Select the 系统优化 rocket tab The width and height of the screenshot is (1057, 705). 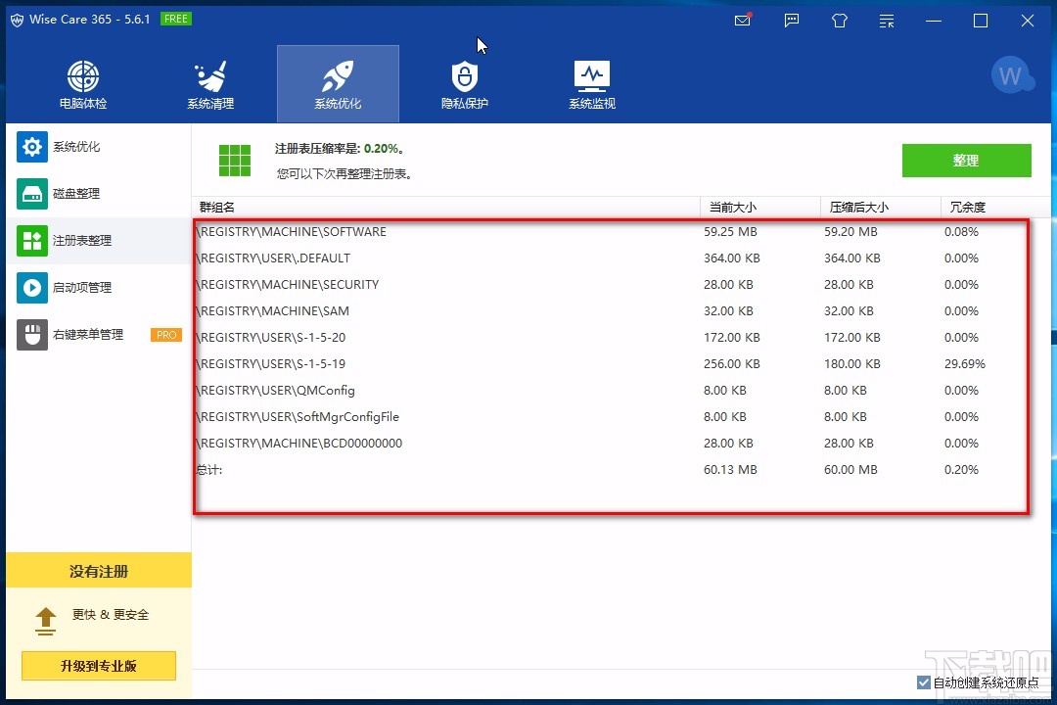(x=338, y=84)
